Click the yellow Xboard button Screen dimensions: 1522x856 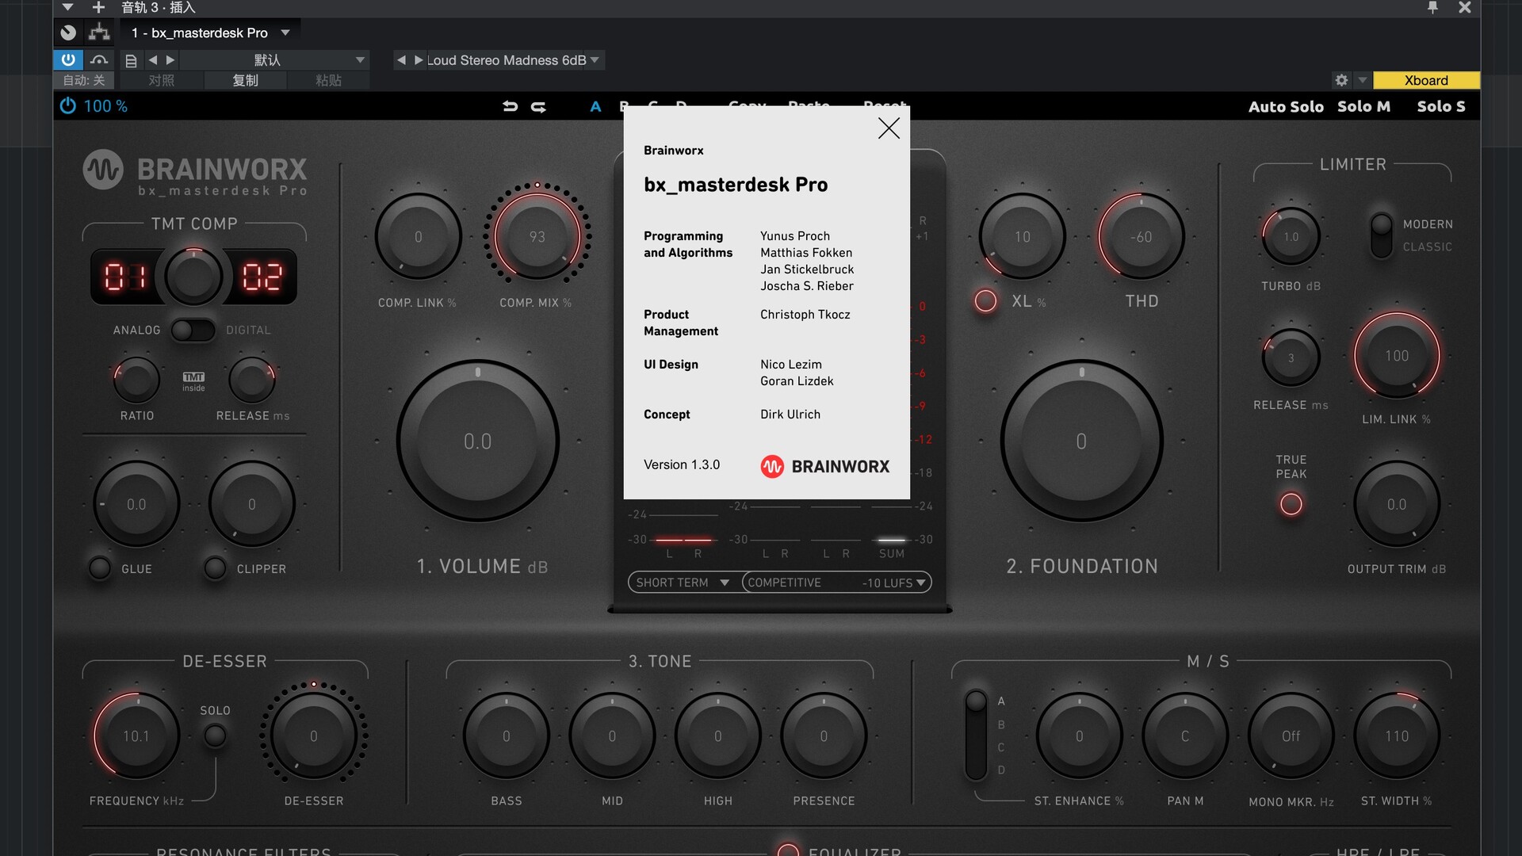1426,80
